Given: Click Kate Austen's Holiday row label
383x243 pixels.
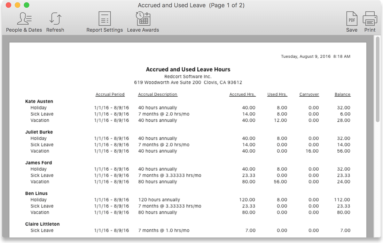Looking at the screenshot, I should pos(38,108).
